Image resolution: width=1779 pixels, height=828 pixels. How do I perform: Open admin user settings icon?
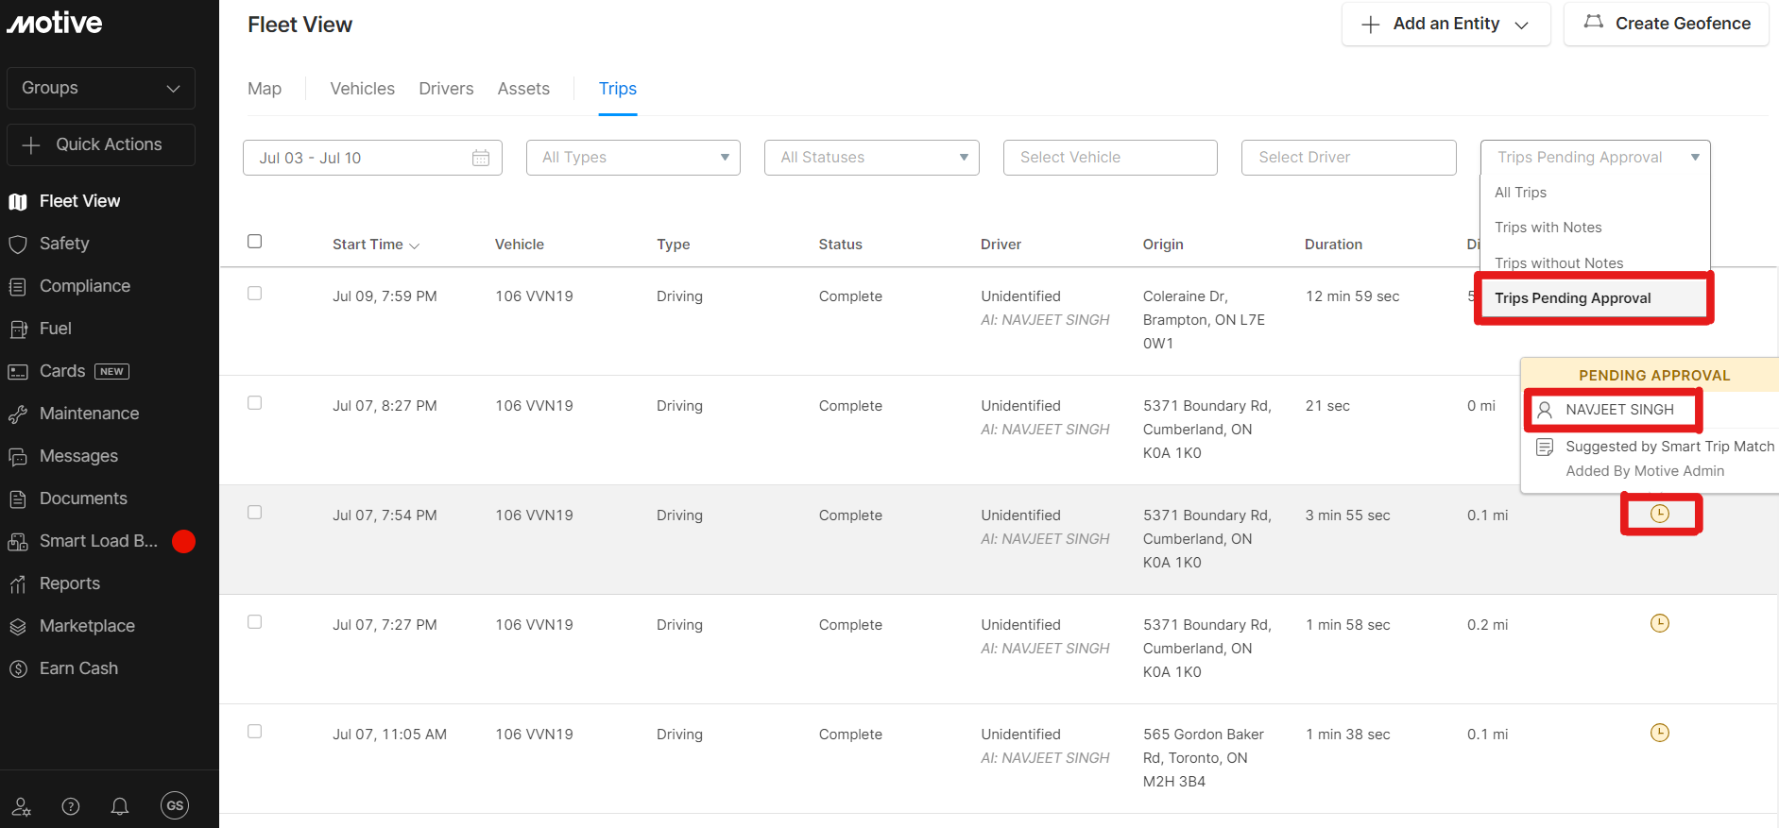pos(21,806)
